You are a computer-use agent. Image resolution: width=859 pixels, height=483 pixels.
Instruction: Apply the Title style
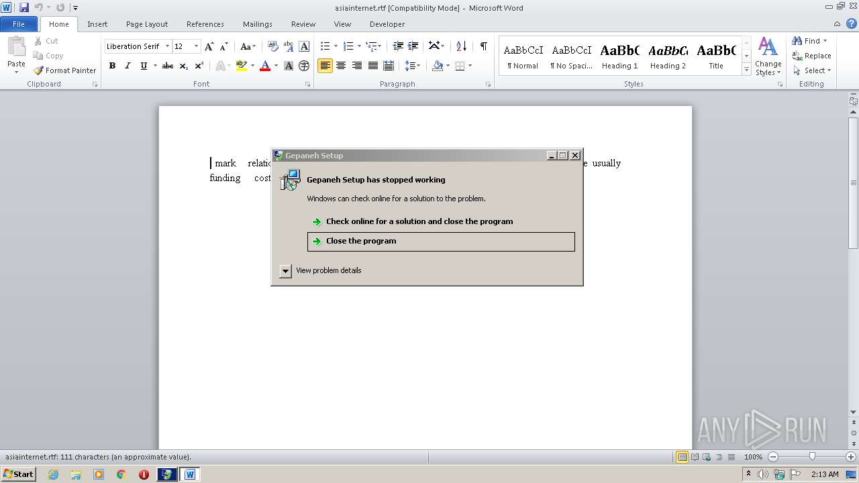click(716, 56)
